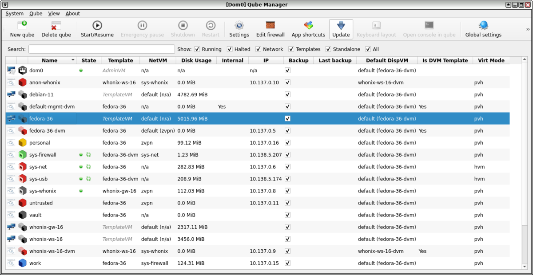The width and height of the screenshot is (533, 275).
Task: Sort by Template column header
Action: pyautogui.click(x=120, y=60)
